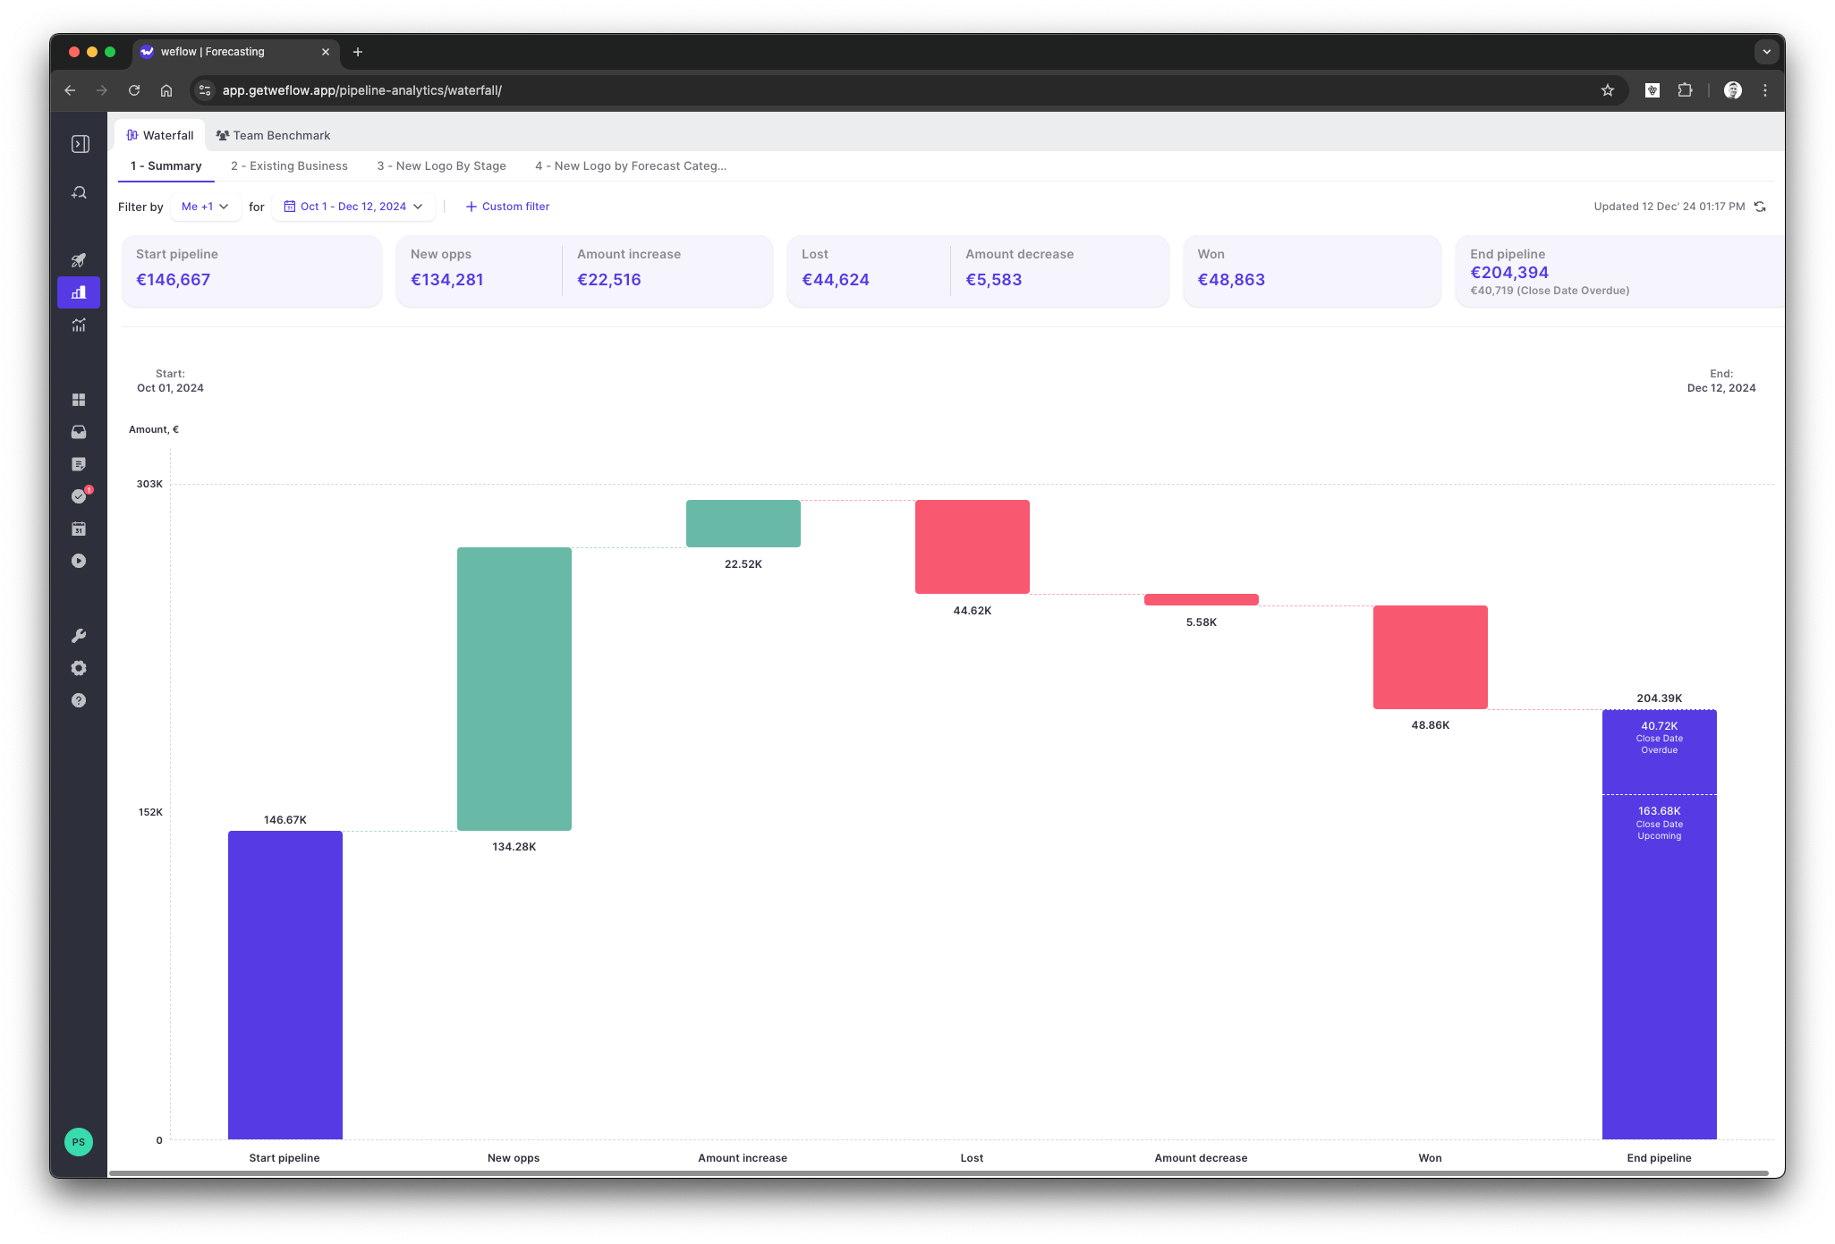Click the Lost red bar
1835x1244 pixels.
pyautogui.click(x=973, y=546)
